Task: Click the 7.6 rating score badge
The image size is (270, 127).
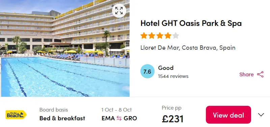Action: pyautogui.click(x=147, y=71)
